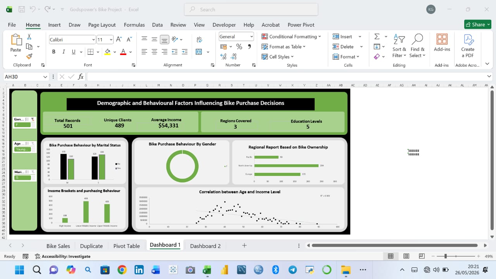Collapse the ribbon using chevron
Viewport: 496px width, 279px height.
(x=487, y=64)
